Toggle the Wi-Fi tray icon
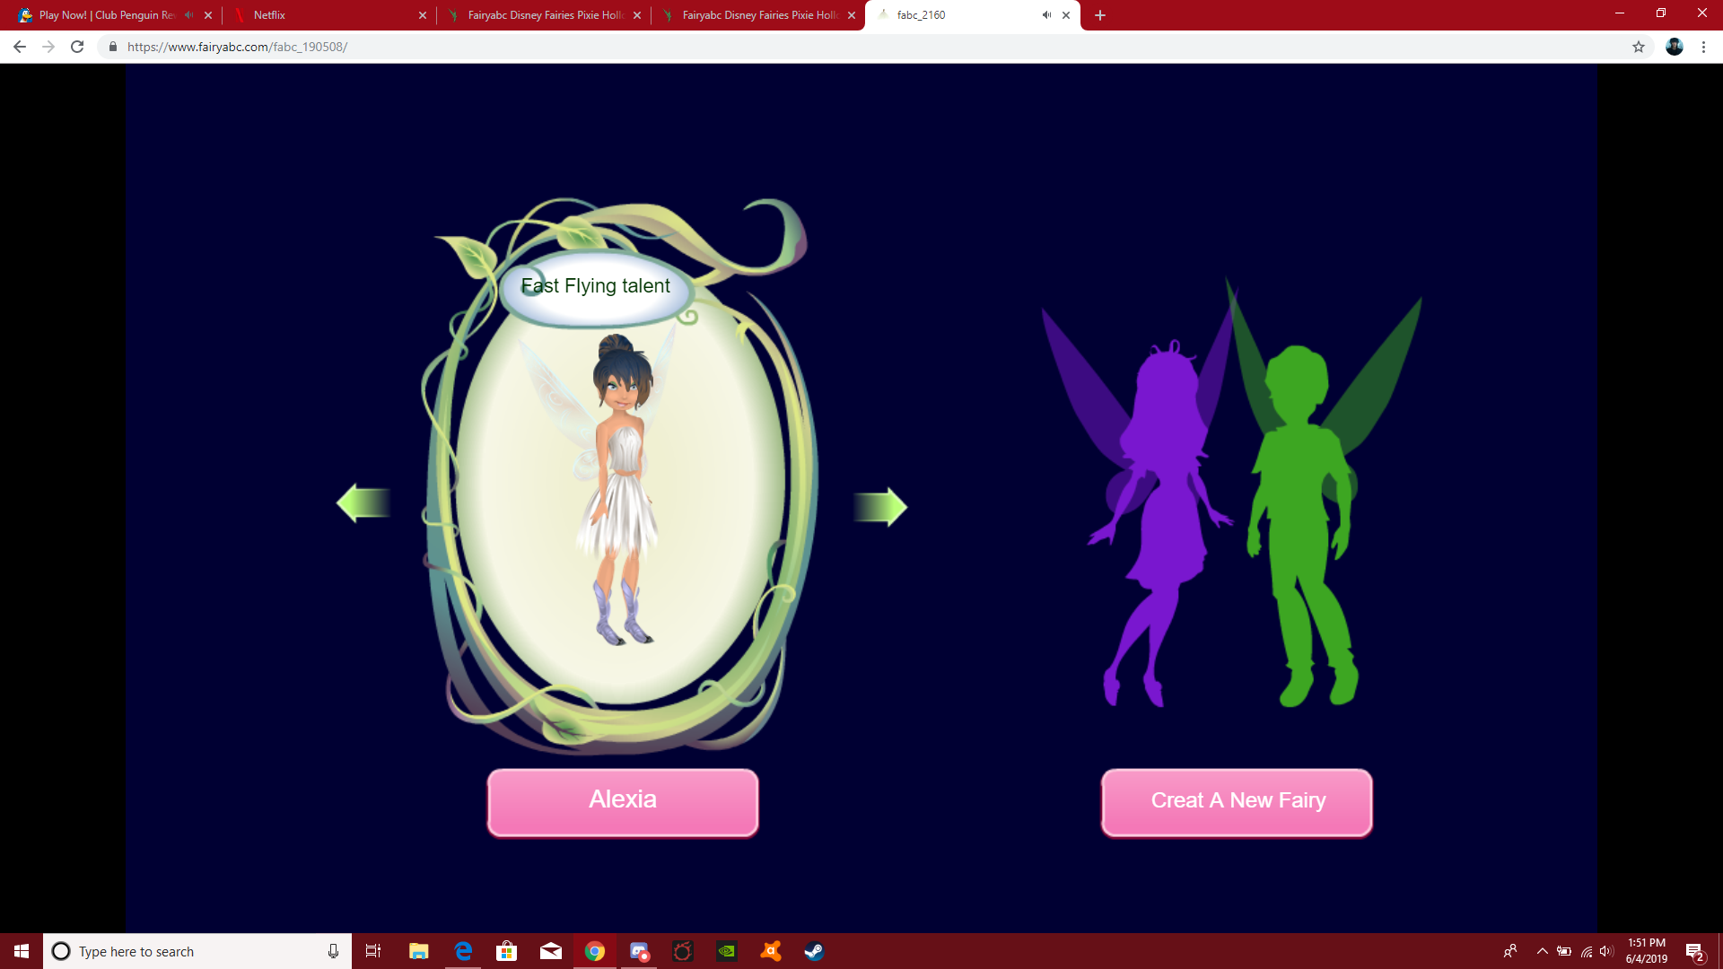 [1587, 951]
